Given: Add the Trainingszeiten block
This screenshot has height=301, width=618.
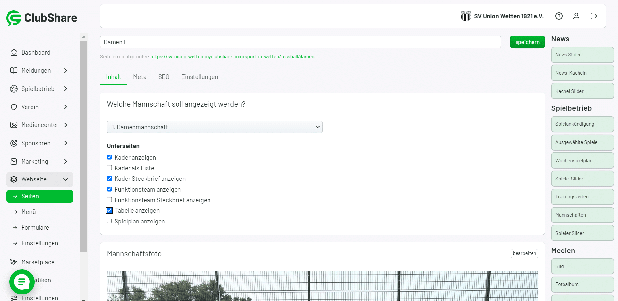Looking at the screenshot, I should tap(582, 197).
